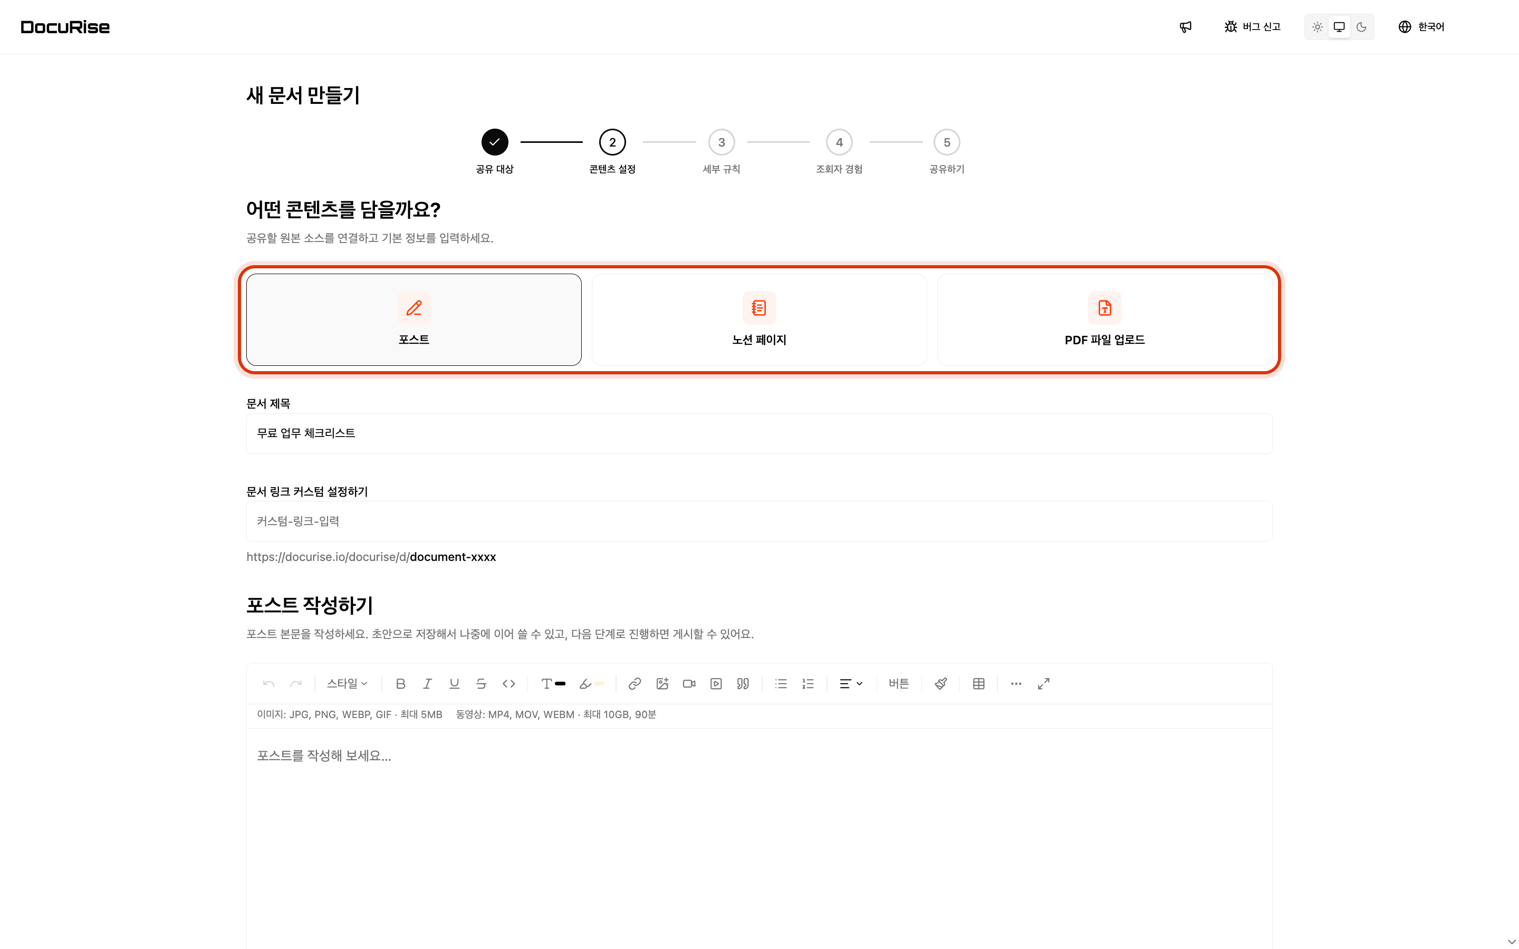Choose the PDF 파일 업로드 card
Viewport: 1519px width, 949px height.
1104,319
